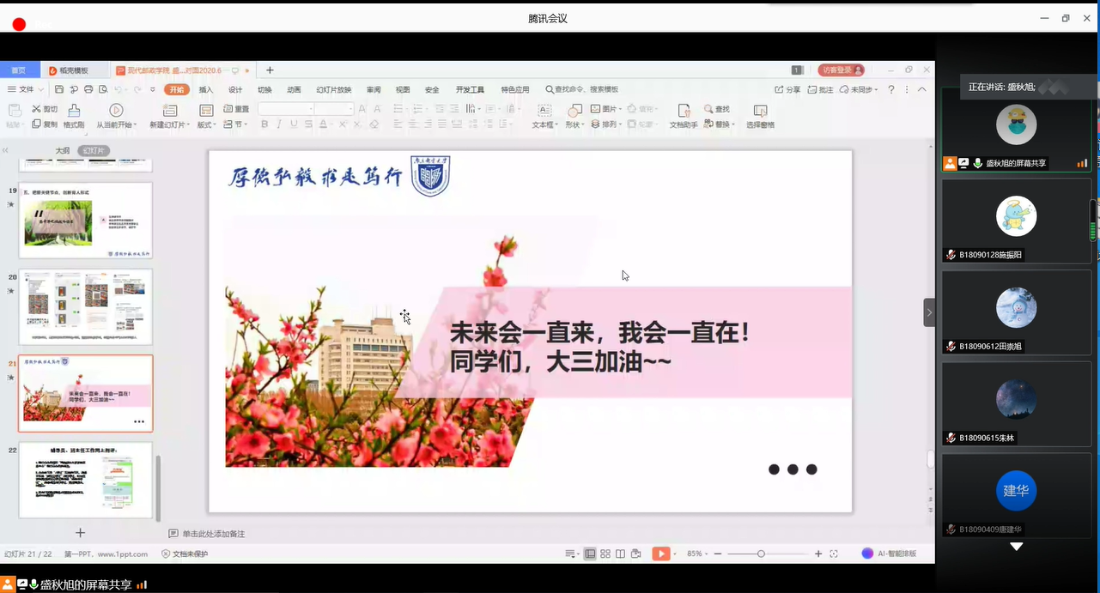Click add slide plus below thumbnails
Image resolution: width=1100 pixels, height=593 pixels.
pyautogui.click(x=81, y=533)
